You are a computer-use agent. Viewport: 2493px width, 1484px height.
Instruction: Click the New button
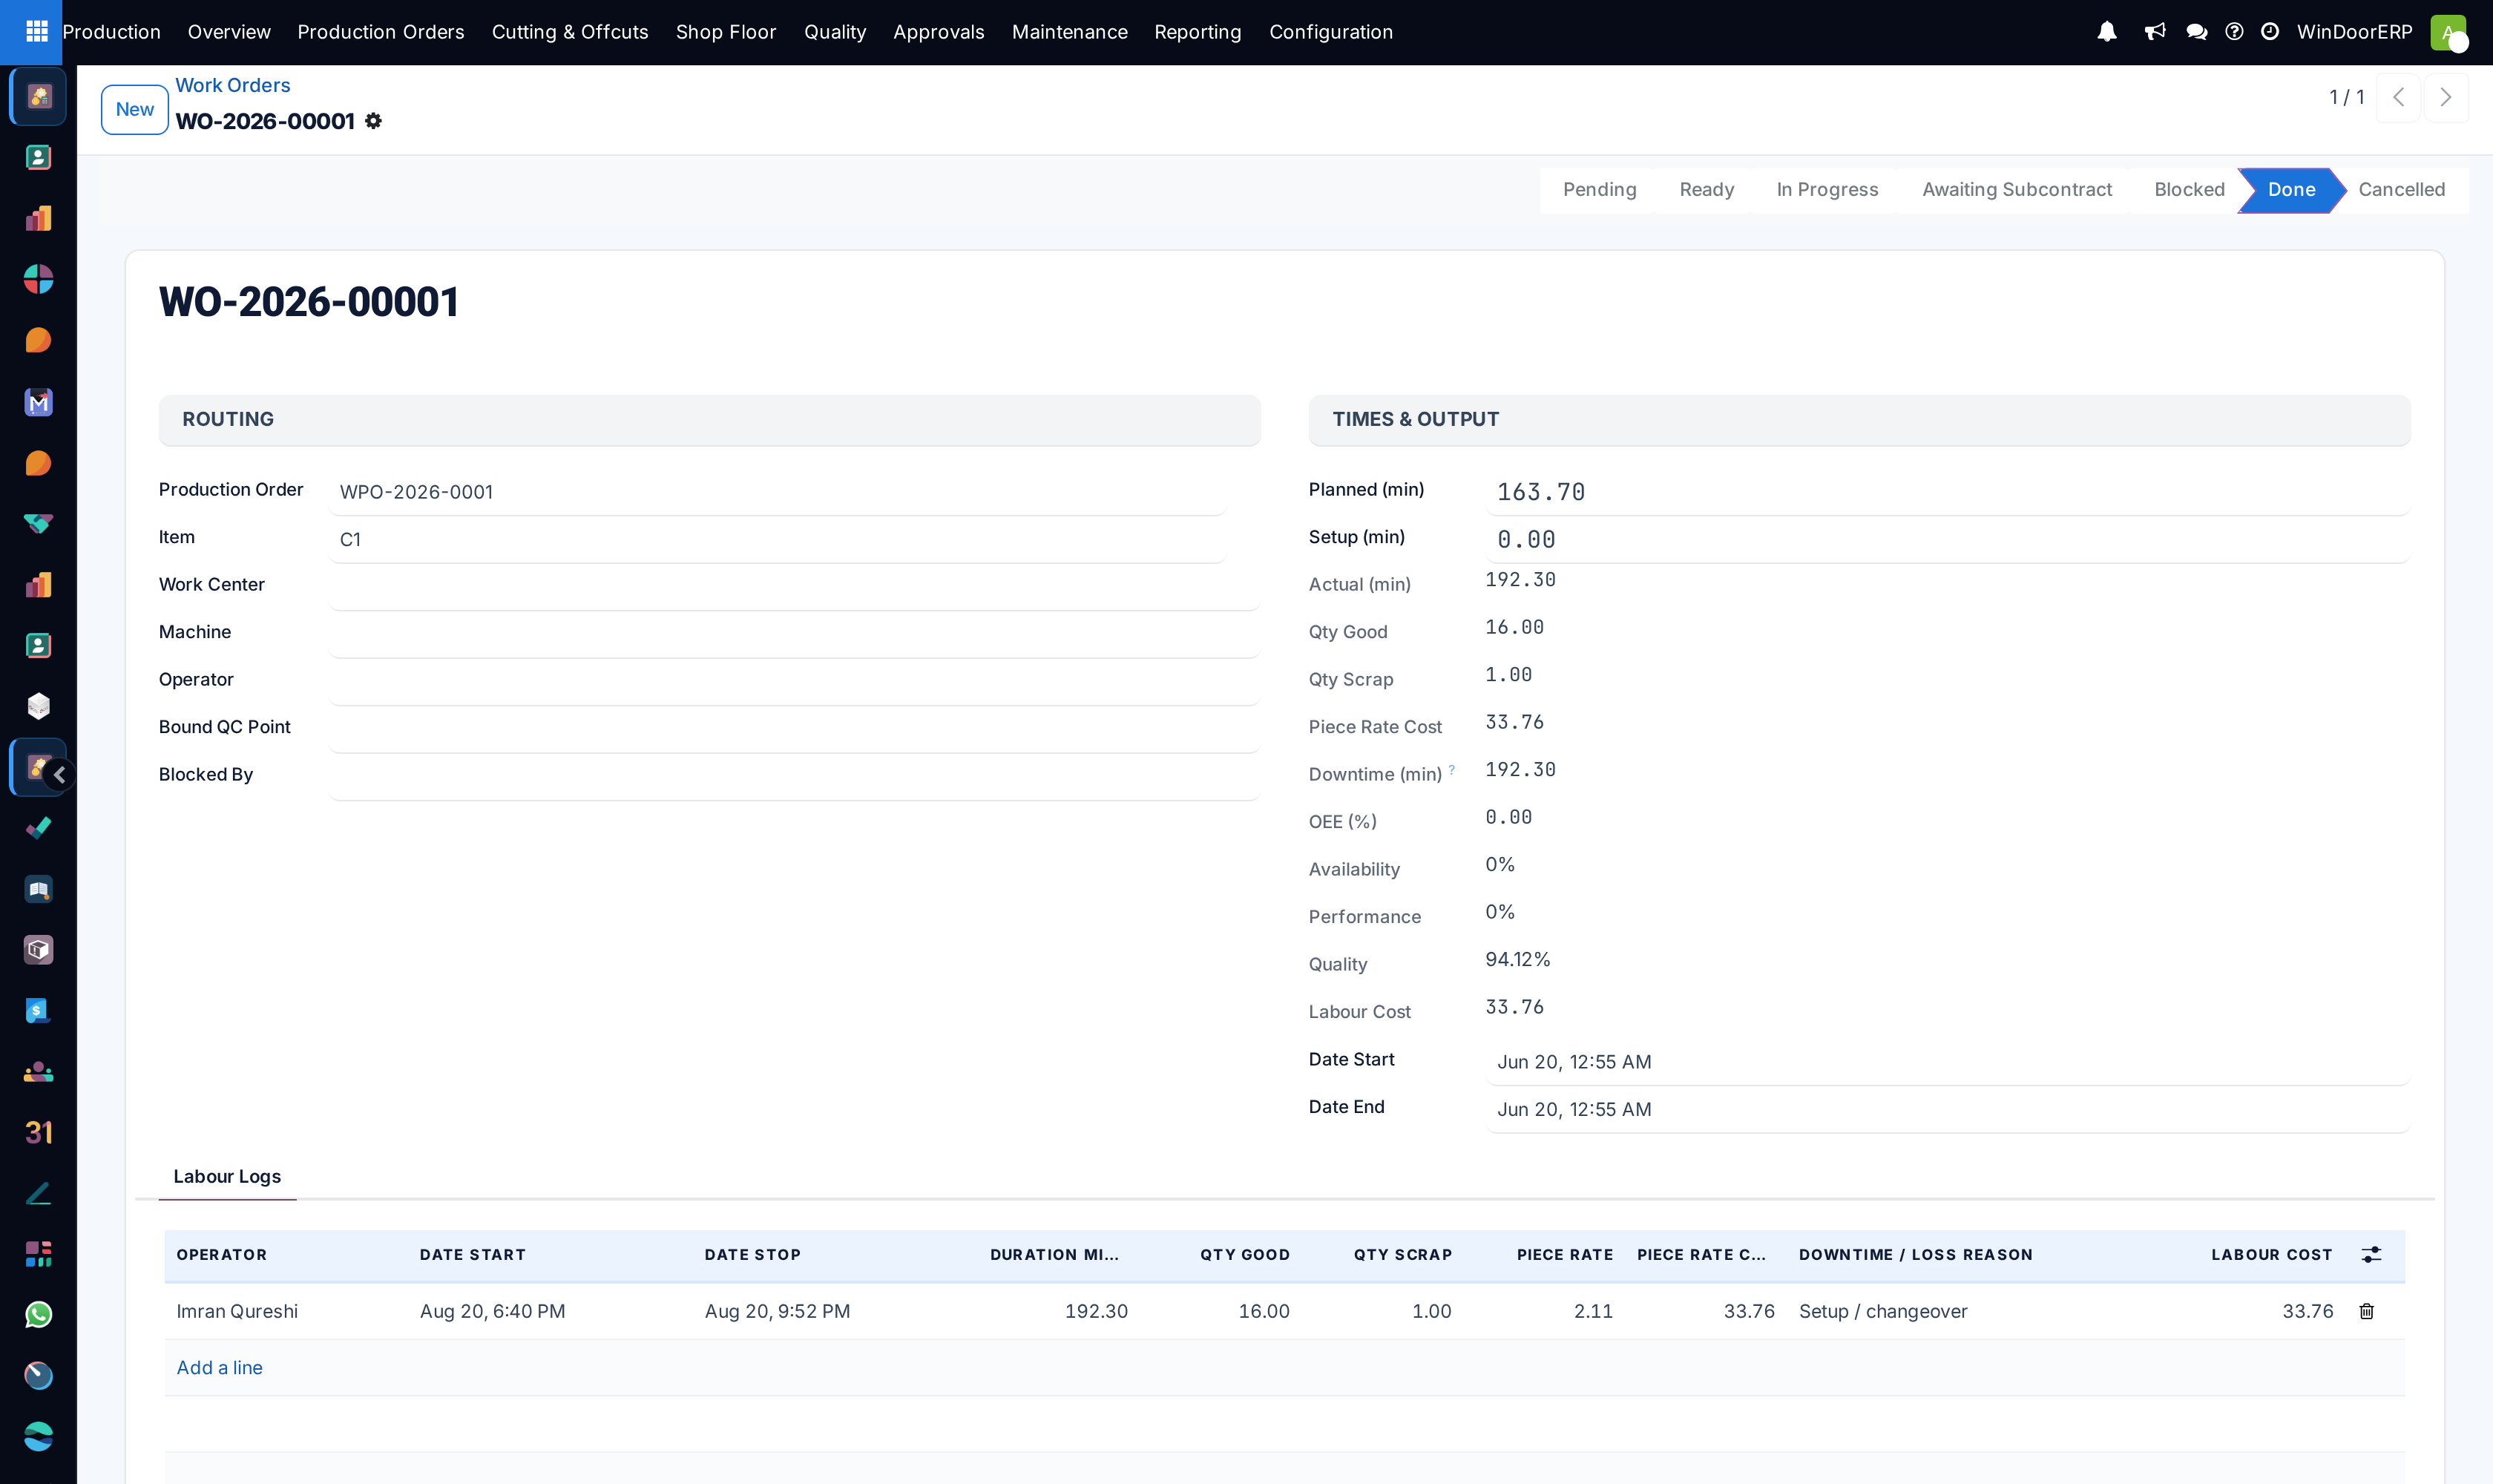click(135, 109)
